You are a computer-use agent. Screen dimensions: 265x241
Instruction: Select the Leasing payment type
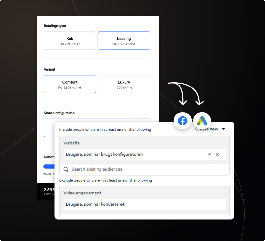click(x=124, y=41)
